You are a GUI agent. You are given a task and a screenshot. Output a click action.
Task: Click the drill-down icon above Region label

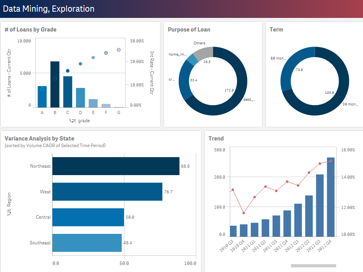pos(9,211)
